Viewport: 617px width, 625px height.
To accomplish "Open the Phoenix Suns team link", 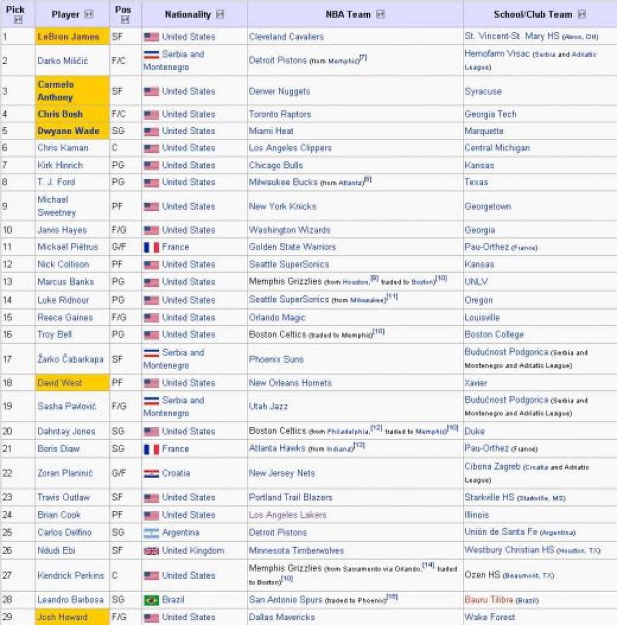I will [x=276, y=359].
